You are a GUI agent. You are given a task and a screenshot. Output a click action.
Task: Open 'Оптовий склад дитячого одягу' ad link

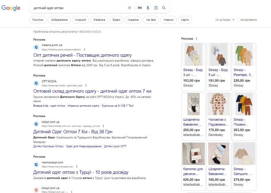(92, 91)
